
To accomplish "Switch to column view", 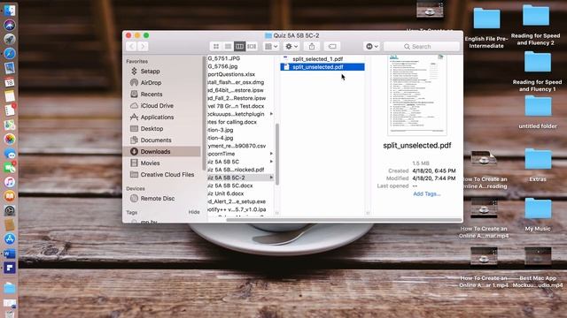I will (x=239, y=46).
